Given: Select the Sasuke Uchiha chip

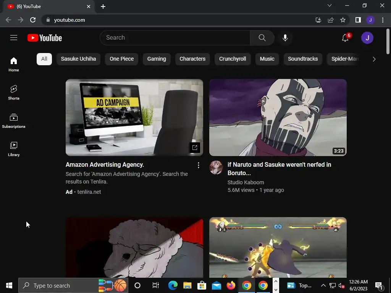Looking at the screenshot, I should pyautogui.click(x=78, y=59).
